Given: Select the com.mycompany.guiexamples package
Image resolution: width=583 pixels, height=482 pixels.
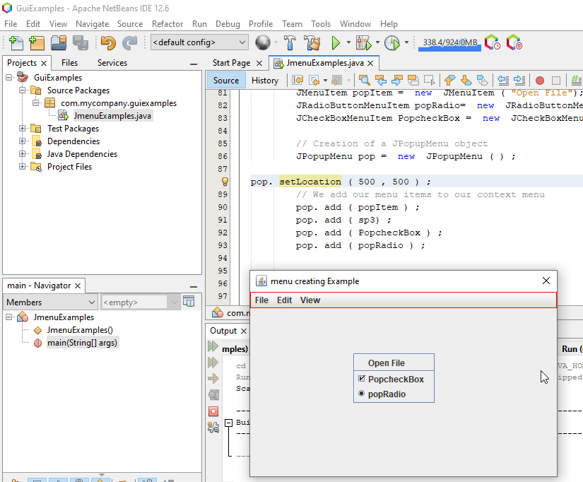Looking at the screenshot, I should [119, 103].
